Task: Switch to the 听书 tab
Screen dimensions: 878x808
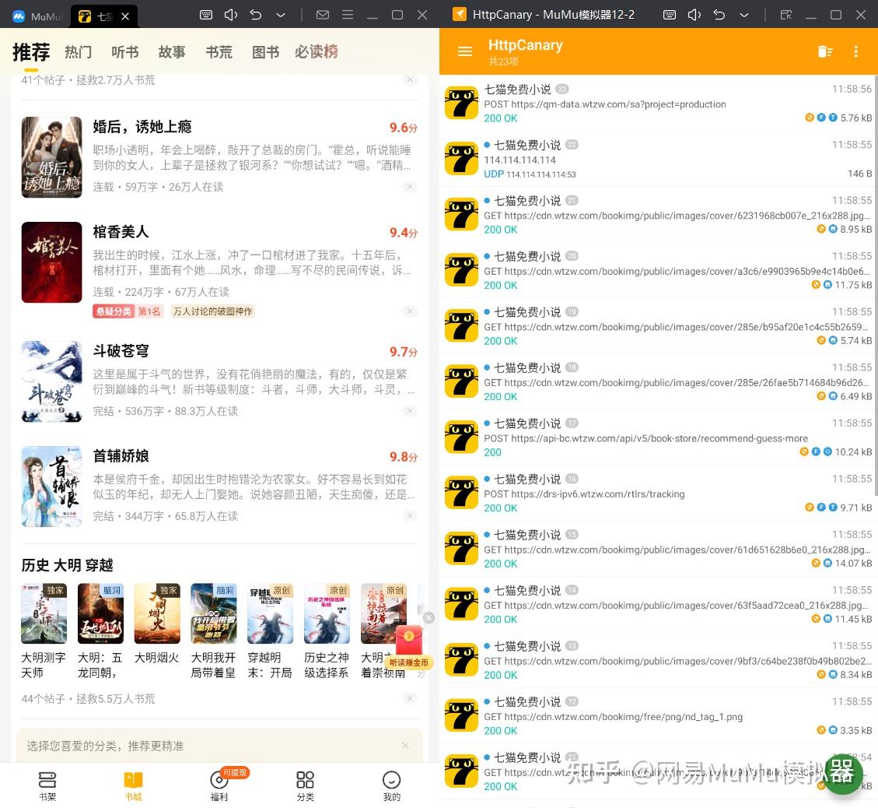Action: (124, 52)
